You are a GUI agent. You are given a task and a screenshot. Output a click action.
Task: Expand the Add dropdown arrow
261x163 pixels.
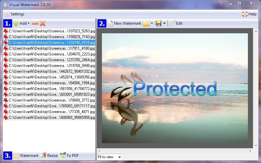click(29, 23)
